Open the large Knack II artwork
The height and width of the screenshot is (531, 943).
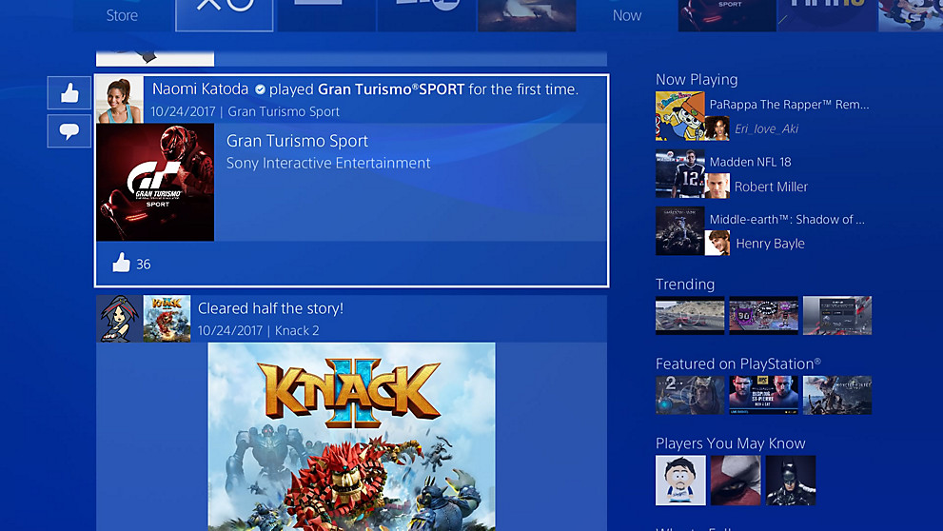coord(352,437)
